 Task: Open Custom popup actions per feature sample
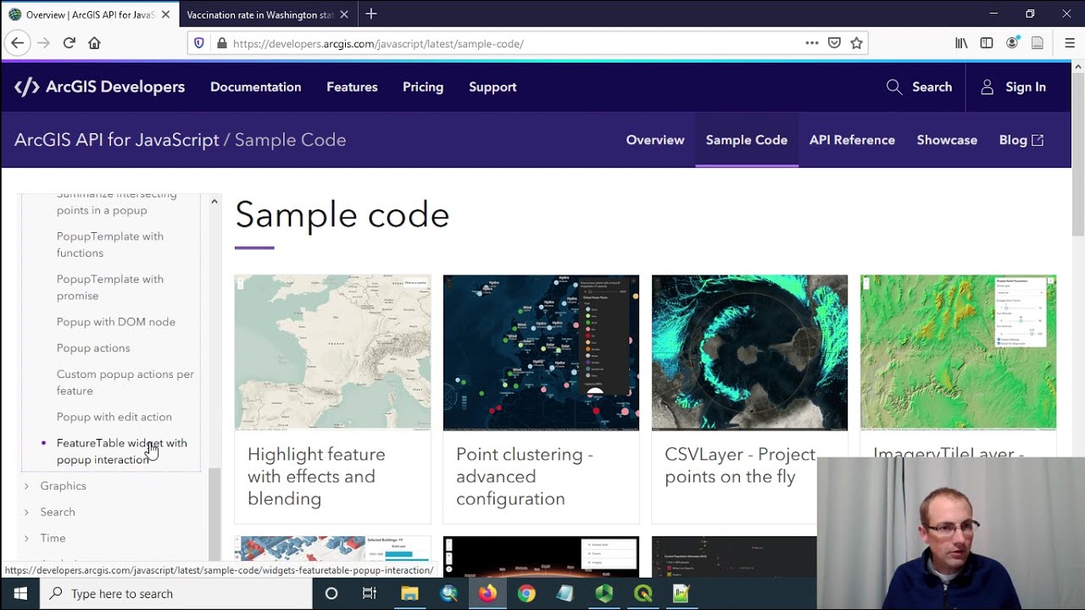pos(125,382)
